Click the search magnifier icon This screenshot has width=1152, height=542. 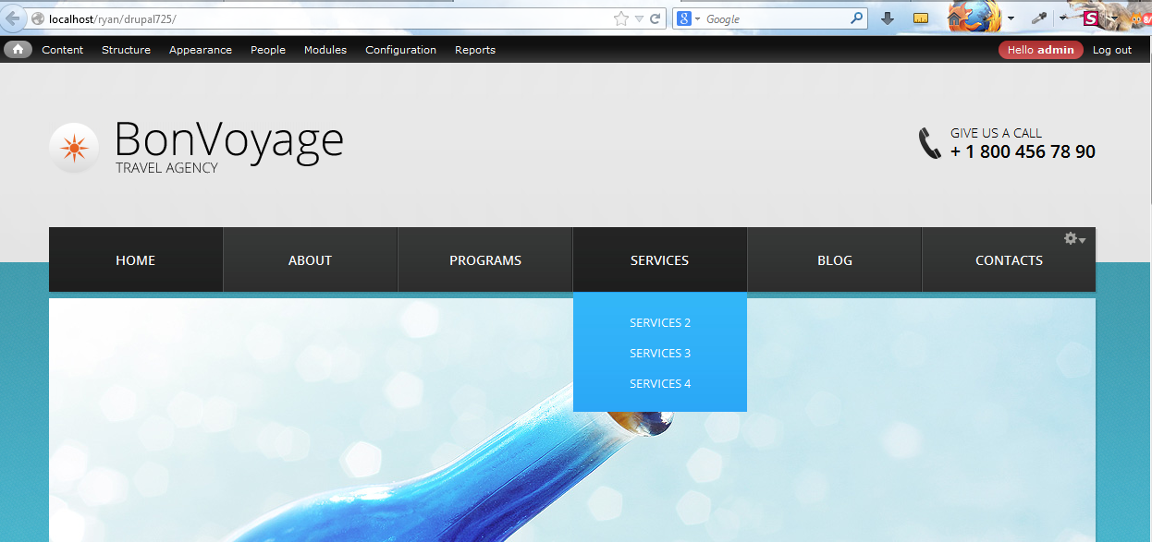[857, 18]
